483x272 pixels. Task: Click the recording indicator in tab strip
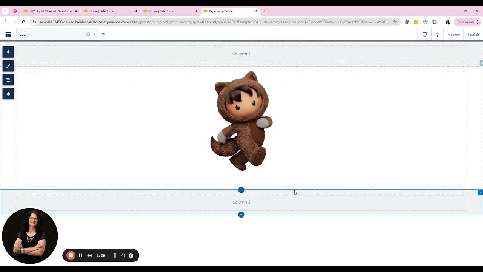15,11
